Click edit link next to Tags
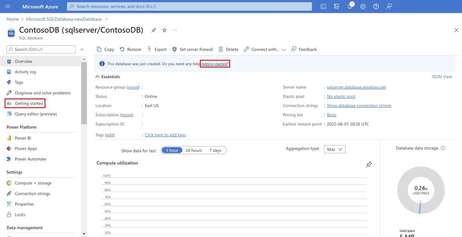462x237 pixels. coord(110,135)
